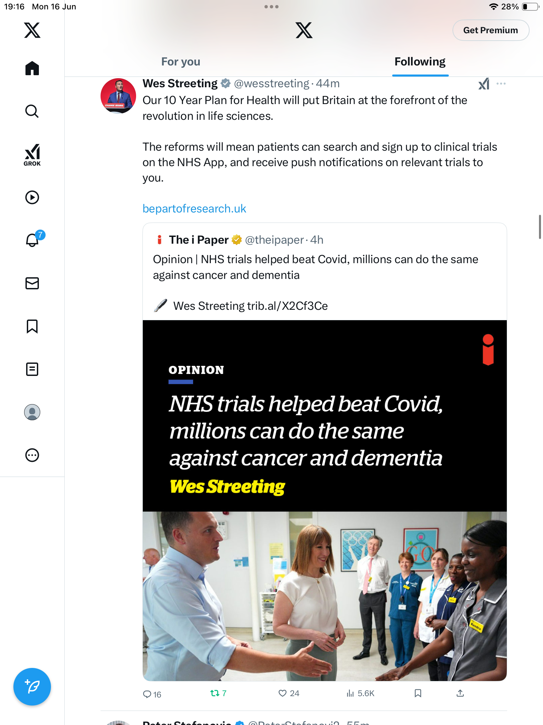The width and height of the screenshot is (543, 725).
Task: Select the Following tab
Action: [420, 62]
